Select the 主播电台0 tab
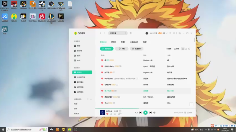 134,42
